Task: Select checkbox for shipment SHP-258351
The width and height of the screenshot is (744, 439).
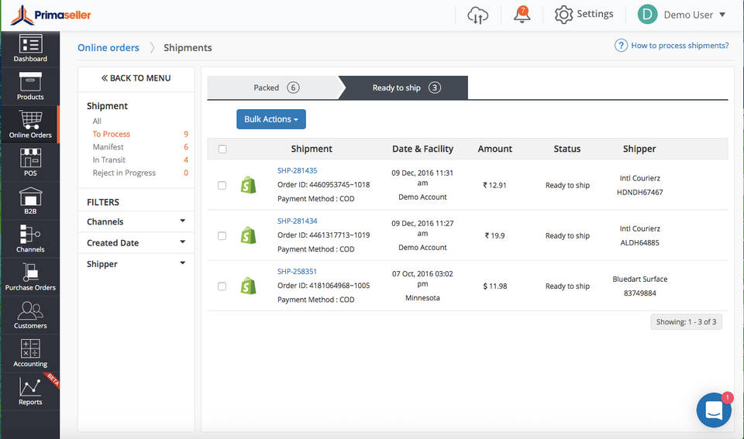Action: click(222, 286)
